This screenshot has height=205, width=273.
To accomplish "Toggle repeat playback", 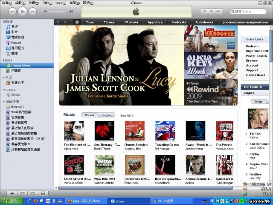I will click(33, 193).
